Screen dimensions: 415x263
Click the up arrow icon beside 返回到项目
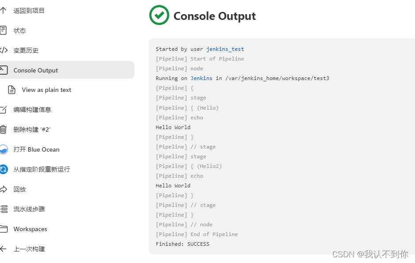coord(3,10)
